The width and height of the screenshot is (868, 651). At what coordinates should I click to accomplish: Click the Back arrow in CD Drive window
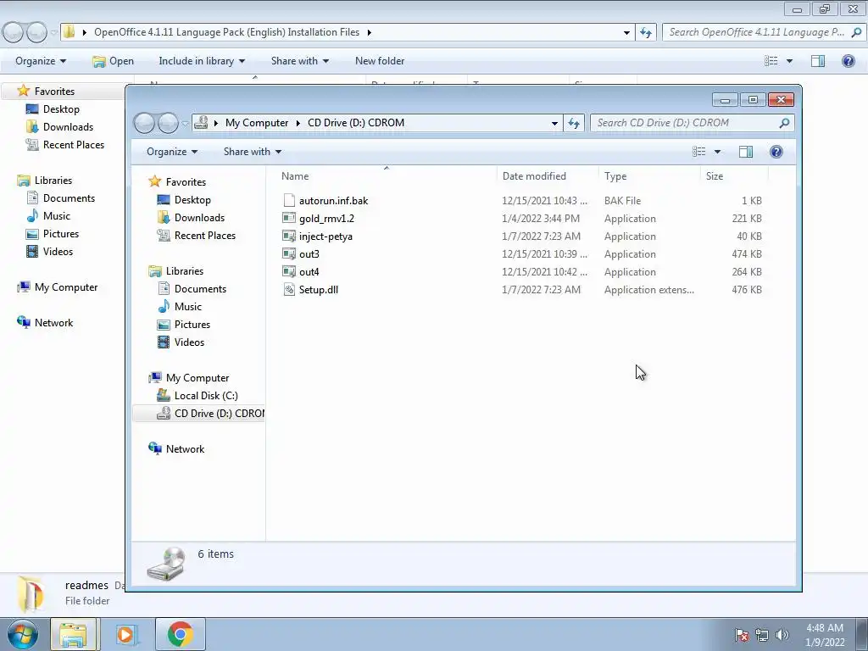144,123
